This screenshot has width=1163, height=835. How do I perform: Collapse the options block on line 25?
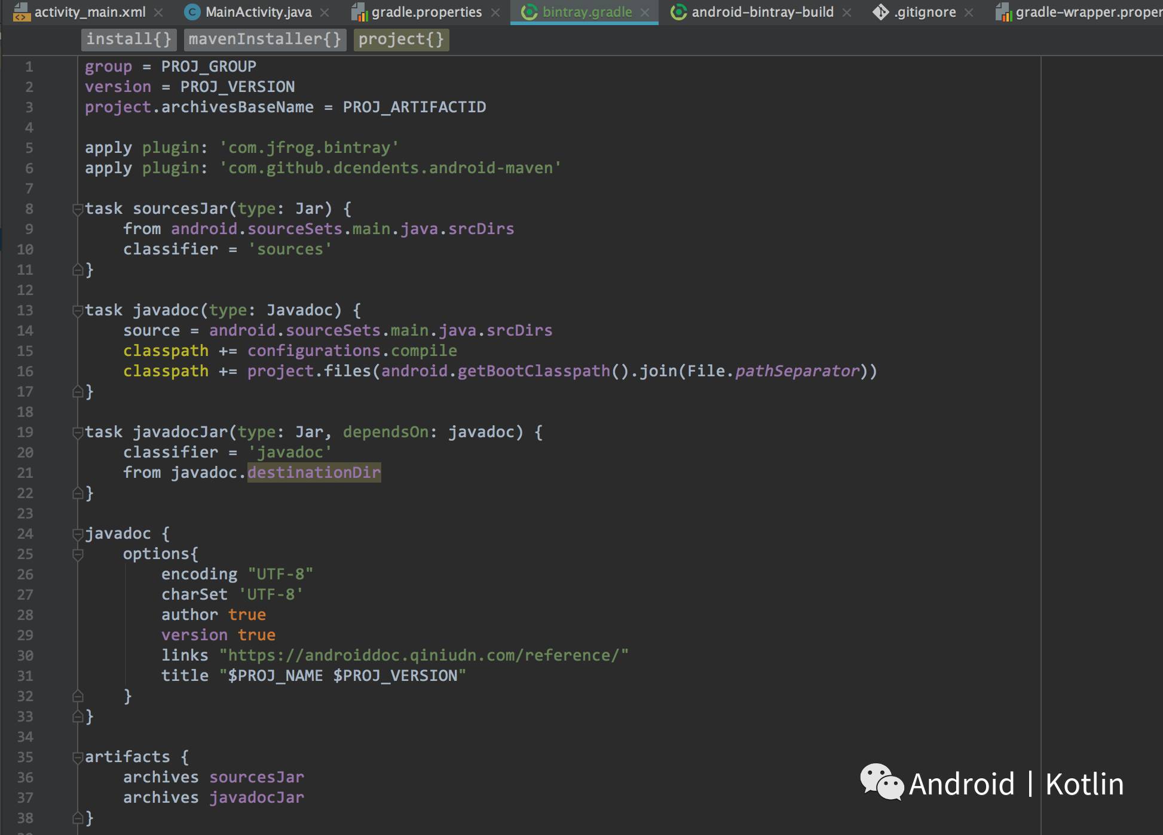[78, 554]
